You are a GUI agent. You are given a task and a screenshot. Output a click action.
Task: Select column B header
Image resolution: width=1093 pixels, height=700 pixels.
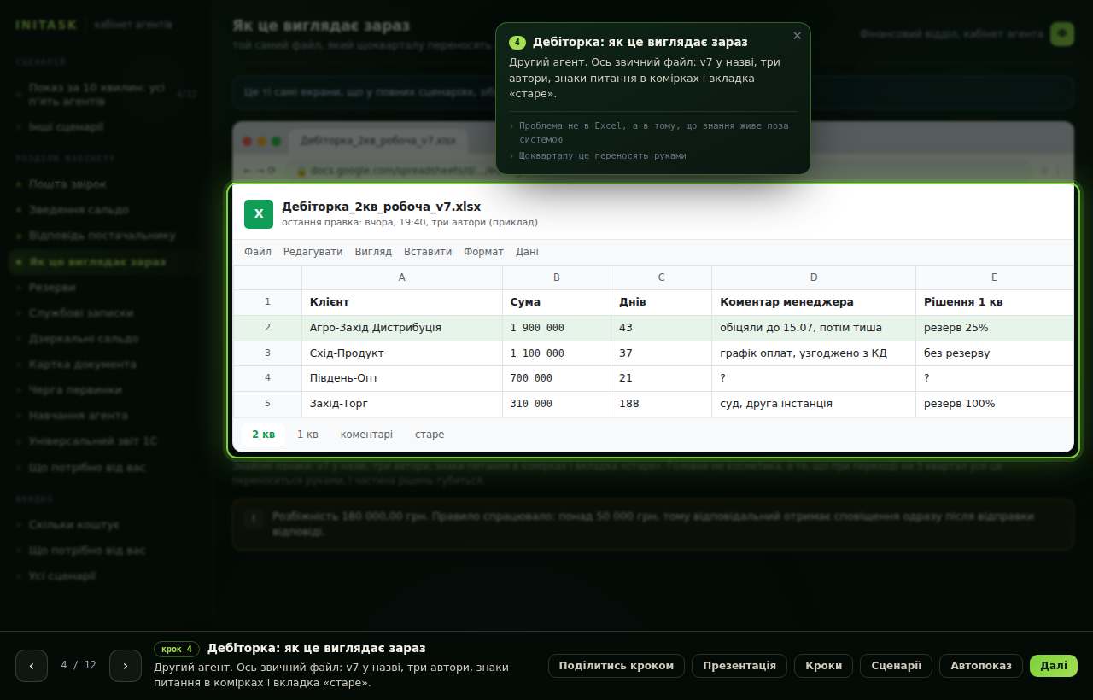click(x=557, y=277)
